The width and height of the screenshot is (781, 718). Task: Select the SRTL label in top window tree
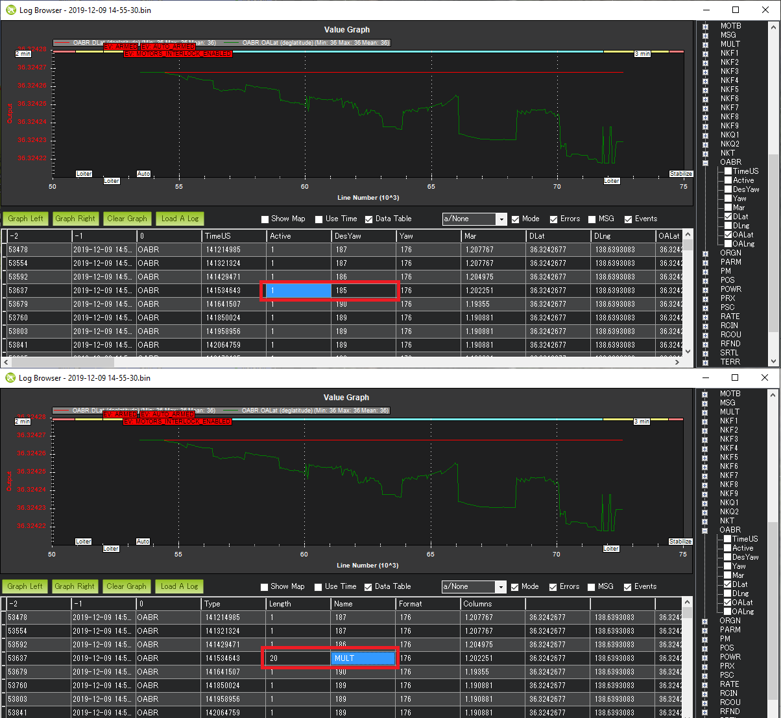730,353
